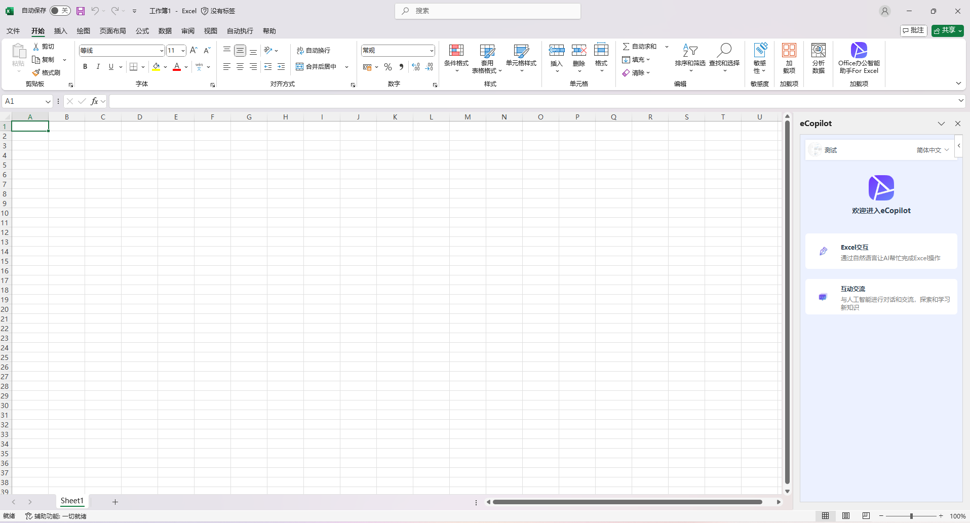This screenshot has height=523, width=970.
Task: Toggle the 自动保存 (AutoSave) switch
Action: coord(60,10)
